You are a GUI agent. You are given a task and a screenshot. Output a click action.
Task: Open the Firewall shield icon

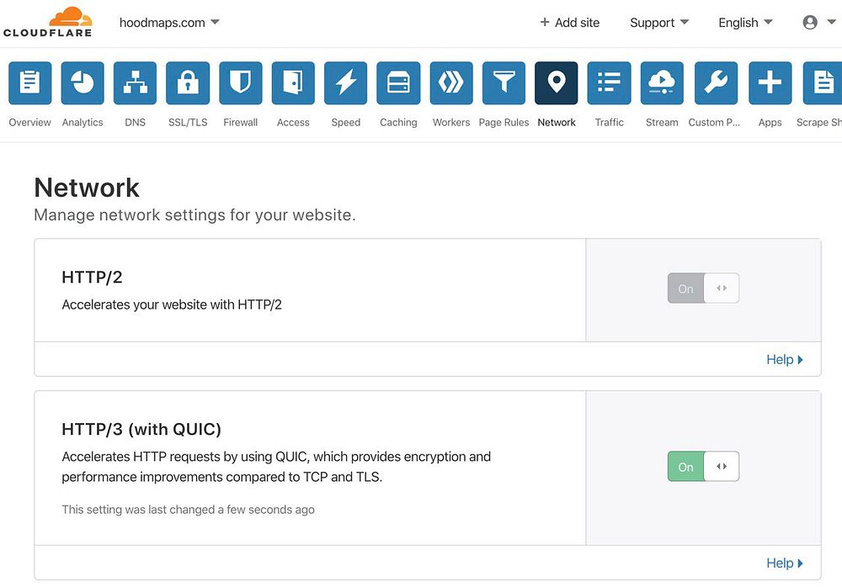pyautogui.click(x=241, y=82)
